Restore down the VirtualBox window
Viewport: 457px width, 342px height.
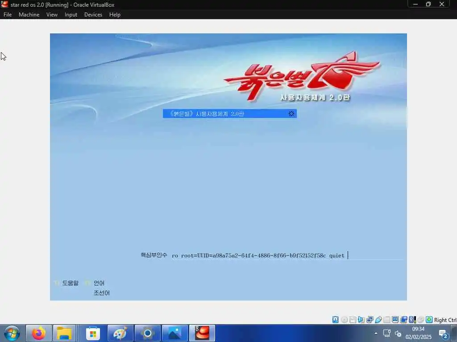428,4
